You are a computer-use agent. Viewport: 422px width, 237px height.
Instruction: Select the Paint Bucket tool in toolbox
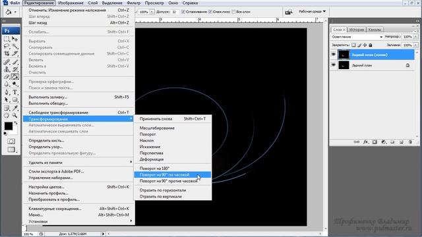15,77
